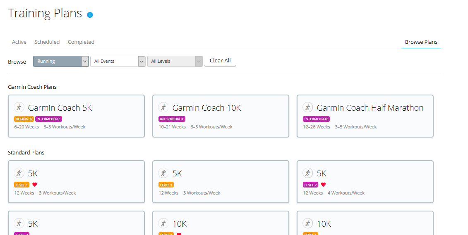Click '3–5 Workouts/Week' on Half Marathon card
The width and height of the screenshot is (468, 235).
click(356, 127)
